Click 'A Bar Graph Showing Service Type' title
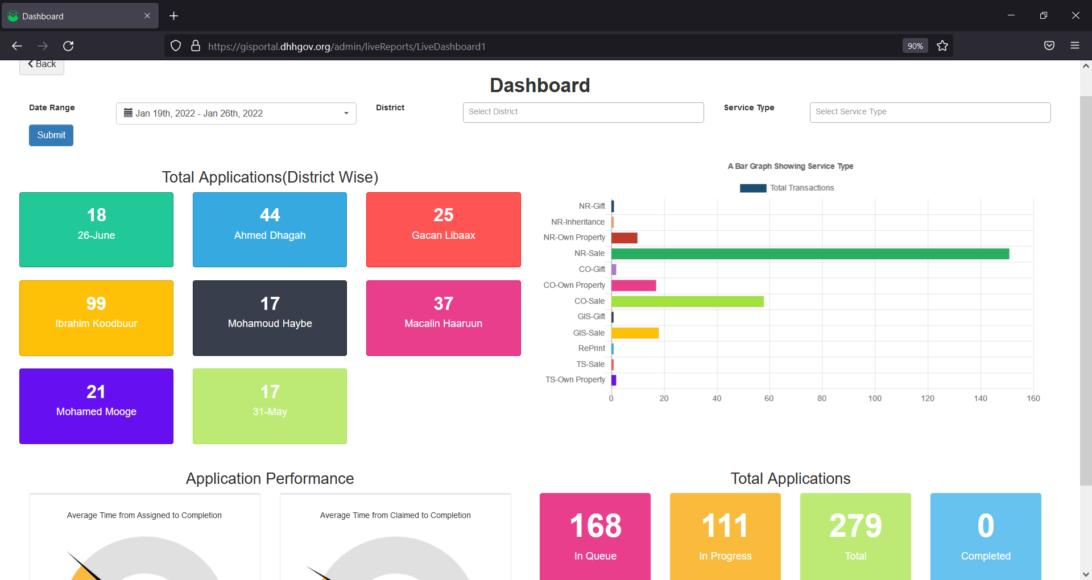 pyautogui.click(x=791, y=166)
